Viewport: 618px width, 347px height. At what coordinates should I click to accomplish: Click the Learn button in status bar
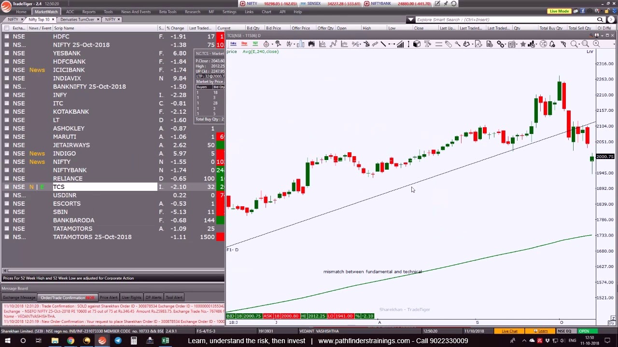(x=541, y=331)
